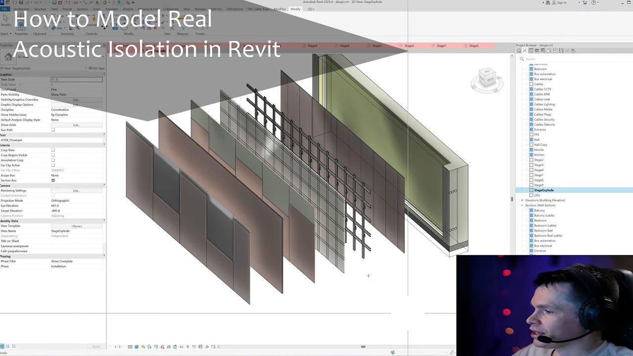Open the Select dropdown under Modify

point(5,34)
